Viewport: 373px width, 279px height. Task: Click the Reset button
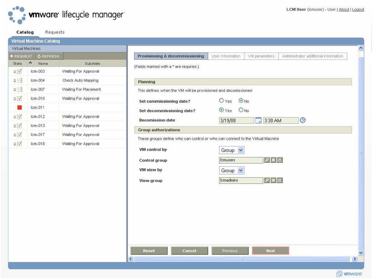149,251
